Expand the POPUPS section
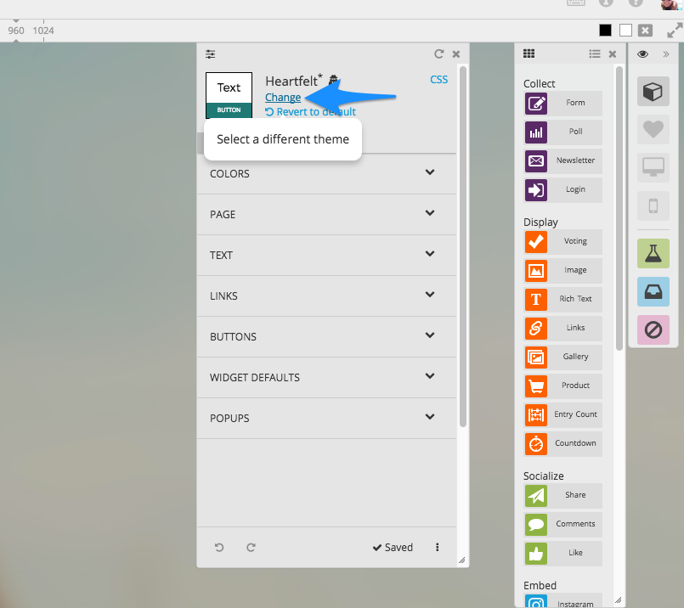Screen dimensions: 684x608 (326, 418)
